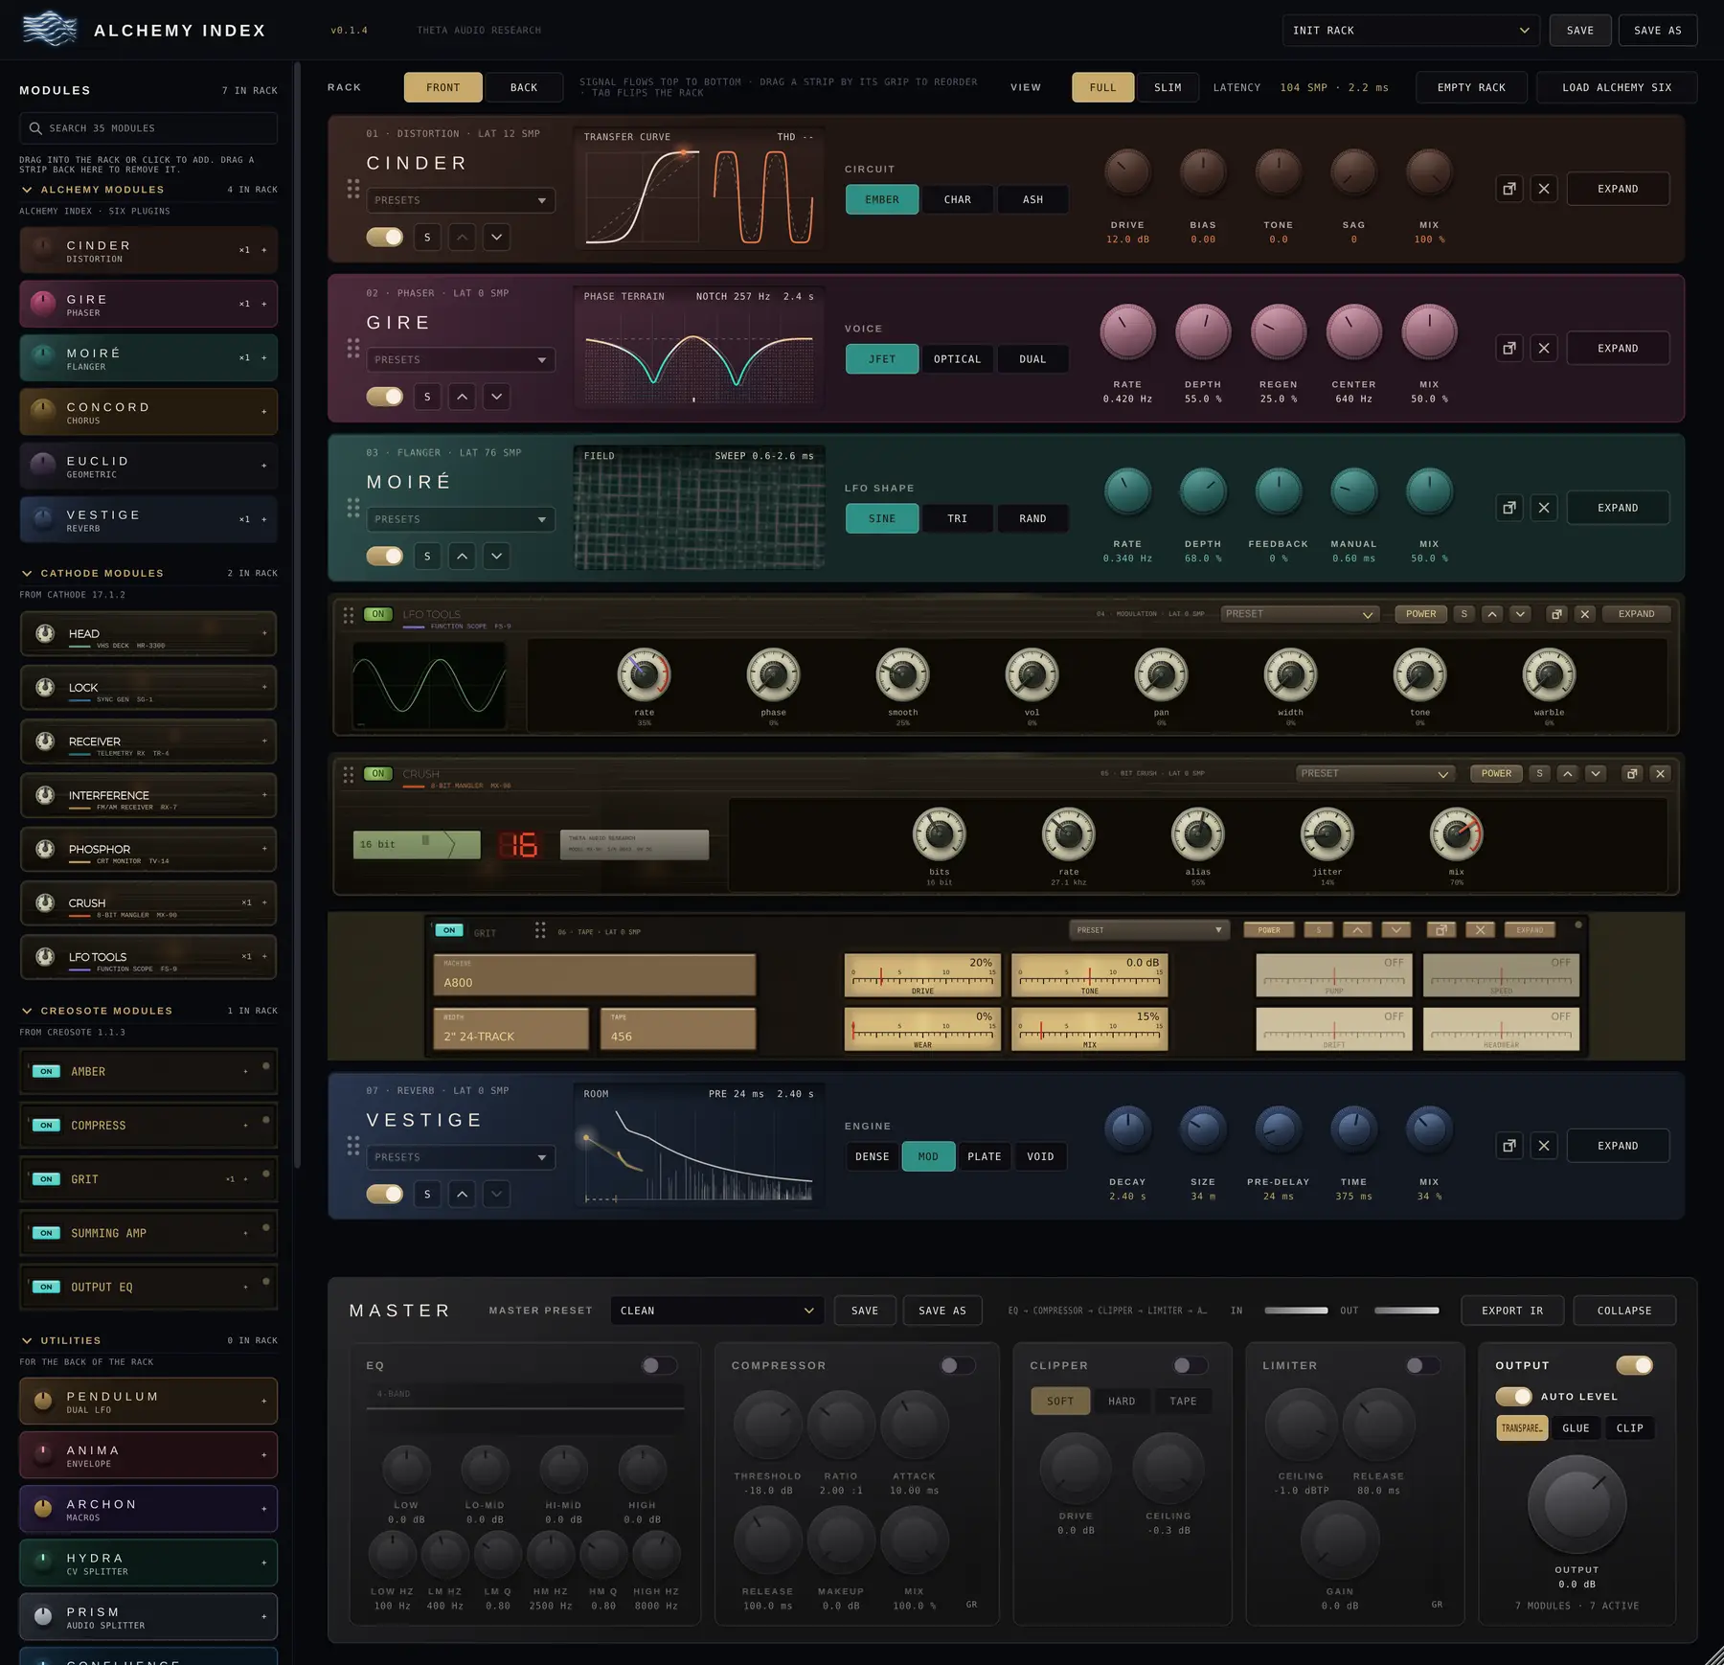Toggle the Cinder strip power switch

385,237
